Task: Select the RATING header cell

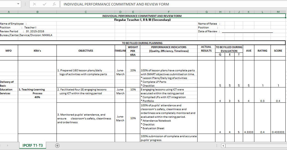Action: (262, 51)
